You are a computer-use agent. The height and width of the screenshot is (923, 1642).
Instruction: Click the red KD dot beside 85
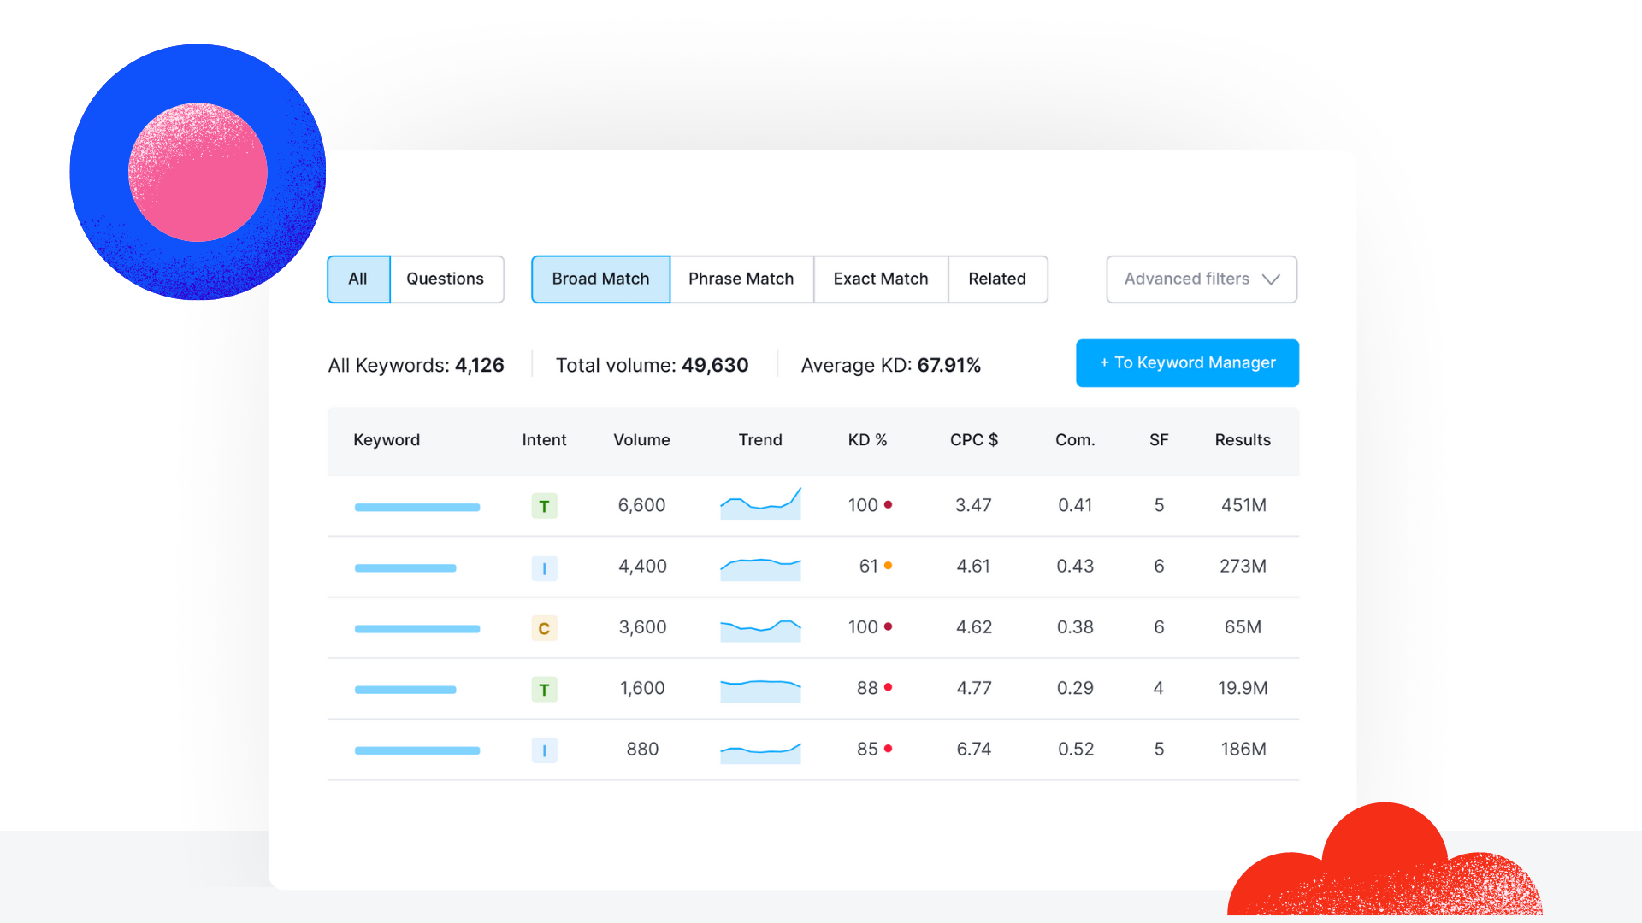888,749
